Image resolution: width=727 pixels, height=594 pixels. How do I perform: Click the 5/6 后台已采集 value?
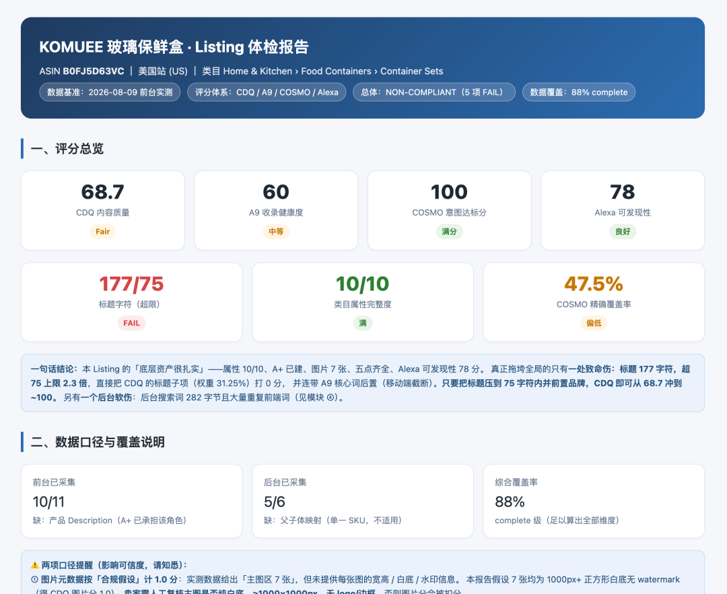(x=275, y=502)
